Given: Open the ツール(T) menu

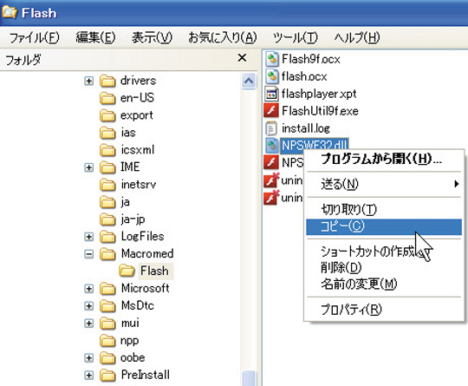Looking at the screenshot, I should pos(296,38).
